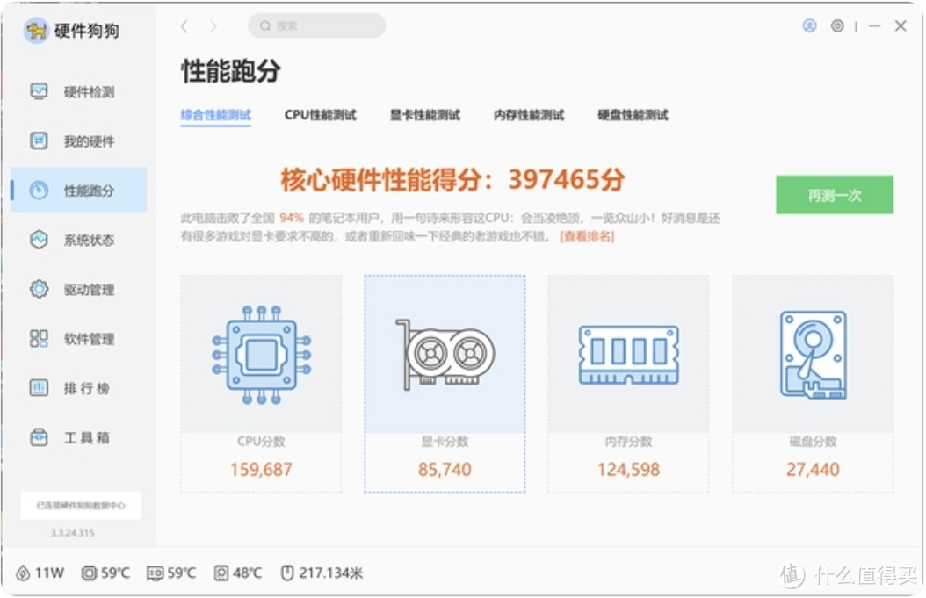The height and width of the screenshot is (598, 926).
Task: Switch to 显卡性能测试 tab
Action: click(424, 114)
